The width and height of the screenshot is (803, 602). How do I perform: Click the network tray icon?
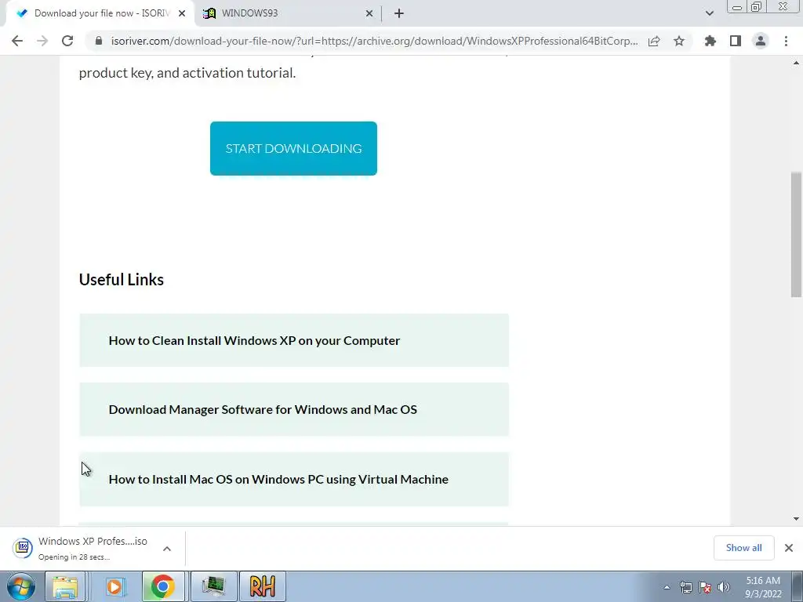[x=685, y=587]
